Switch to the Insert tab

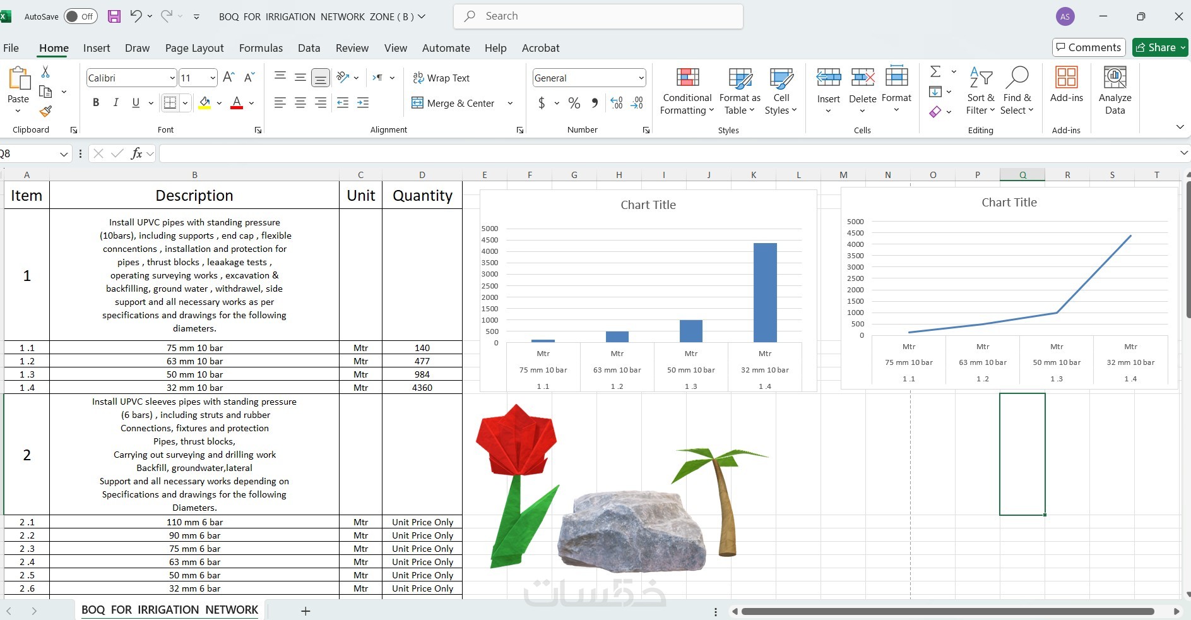tap(97, 48)
